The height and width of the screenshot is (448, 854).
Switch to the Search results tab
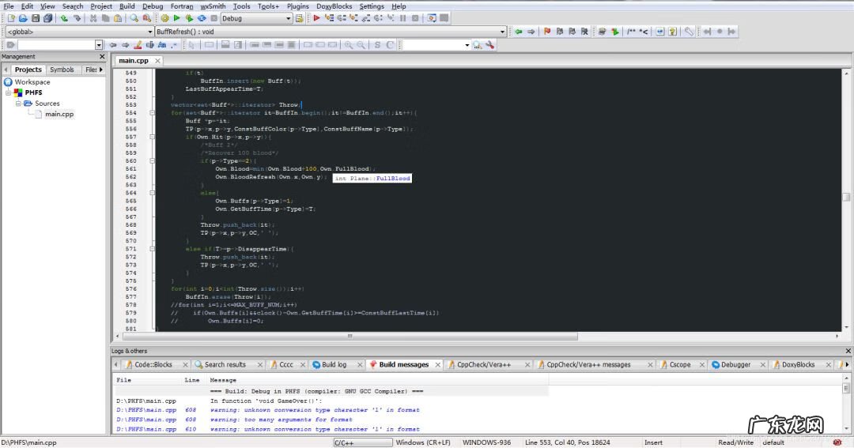coord(225,364)
